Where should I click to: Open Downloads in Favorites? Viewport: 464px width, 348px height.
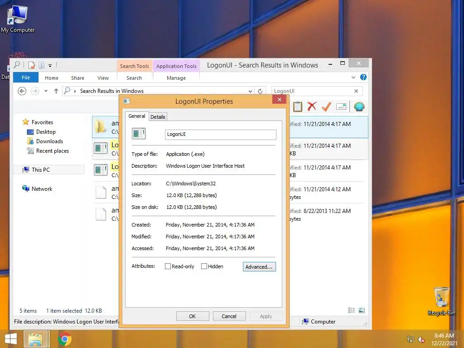point(49,141)
